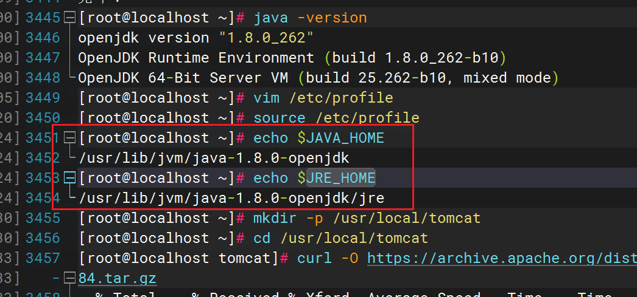Image resolution: width=637 pixels, height=297 pixels.
Task: Click the /usr/lib/jvm/java-1.8.0-openjdk/jre output path
Action: point(231,198)
